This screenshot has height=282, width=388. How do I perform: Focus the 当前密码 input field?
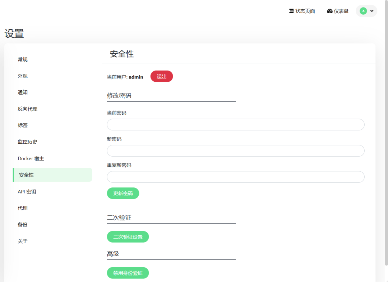236,125
